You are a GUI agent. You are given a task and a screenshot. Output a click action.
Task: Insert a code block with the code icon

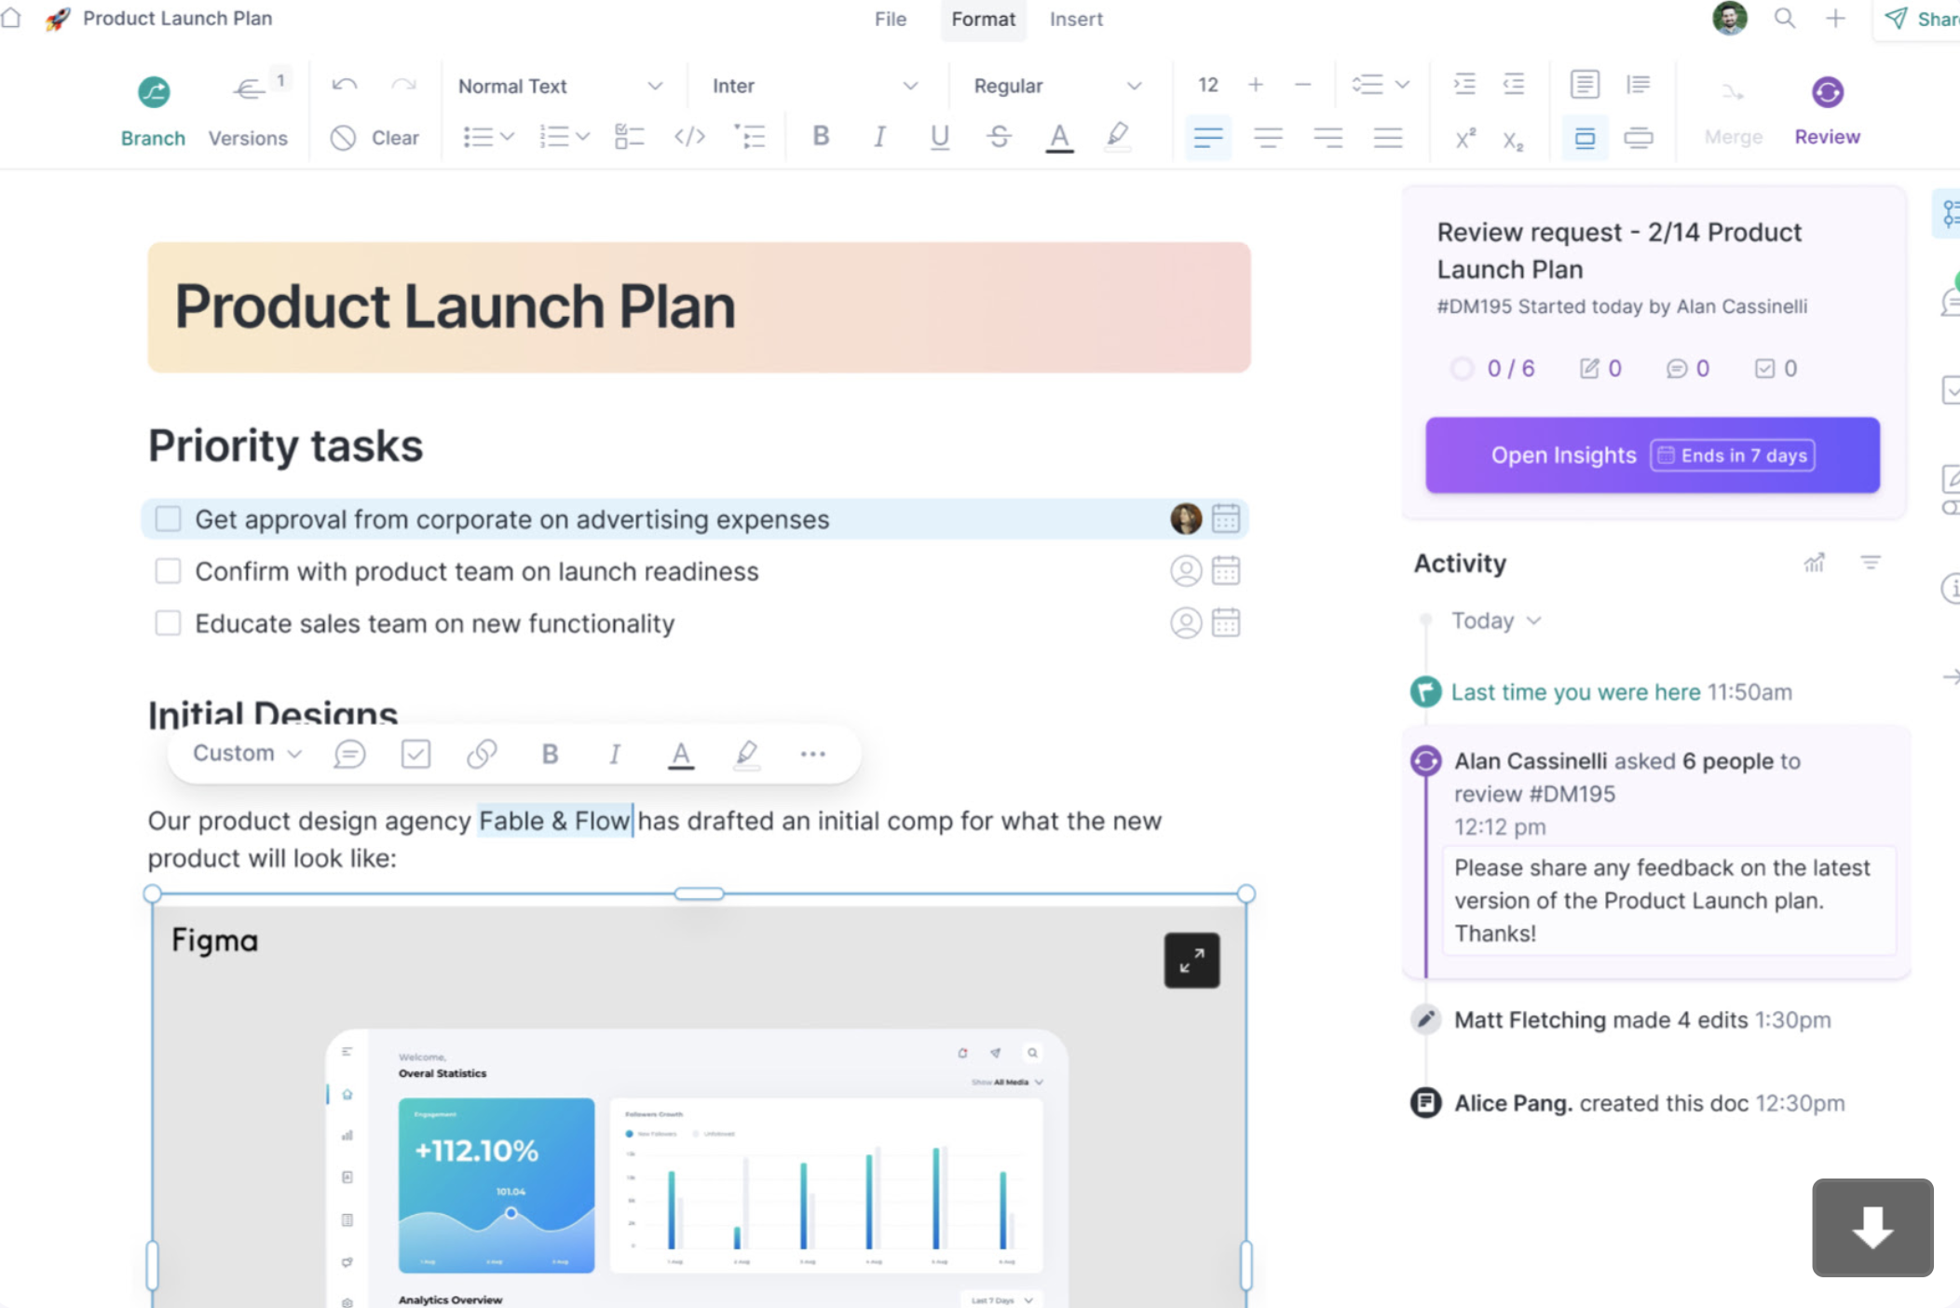coord(689,137)
